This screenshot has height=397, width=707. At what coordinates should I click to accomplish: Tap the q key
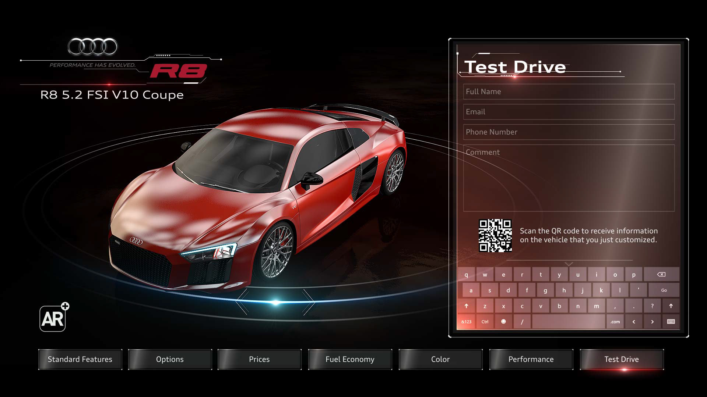466,275
